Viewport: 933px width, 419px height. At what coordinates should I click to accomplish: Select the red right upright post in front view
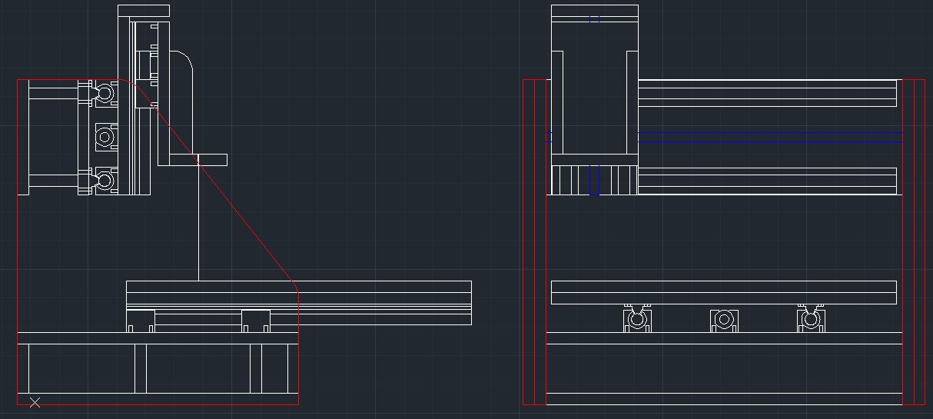tap(914, 241)
